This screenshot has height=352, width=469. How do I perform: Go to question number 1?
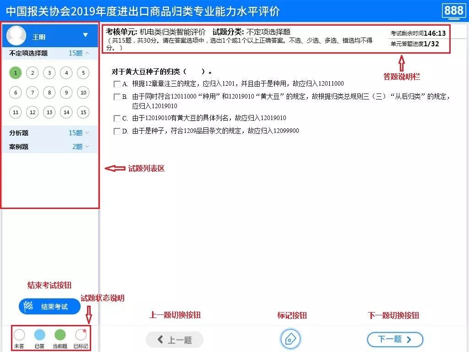tap(16, 73)
